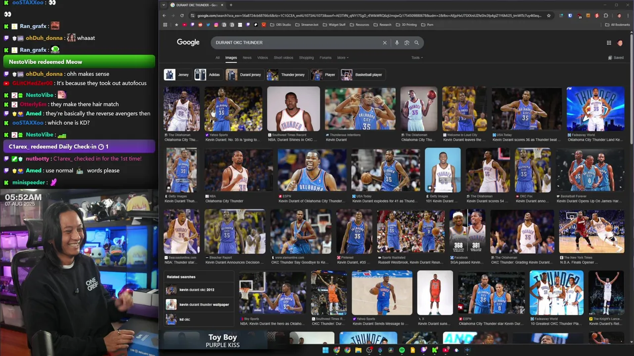The image size is (634, 356).
Task: Close the DURANT OKC THUNDER browser tab
Action: click(x=222, y=5)
